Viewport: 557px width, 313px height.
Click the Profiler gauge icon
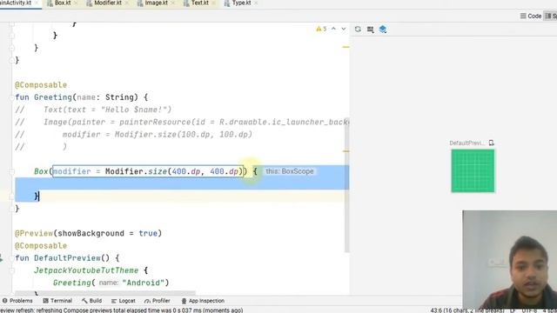[147, 301]
